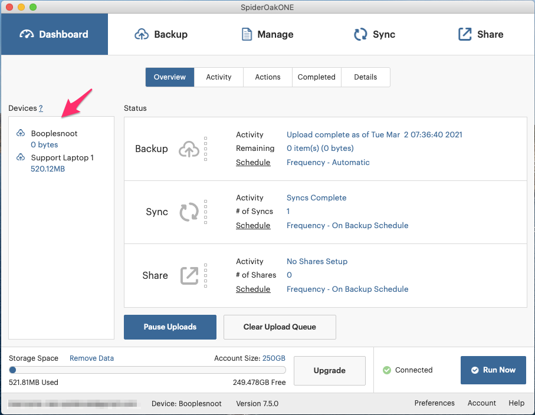Click the Upgrade button

point(330,371)
